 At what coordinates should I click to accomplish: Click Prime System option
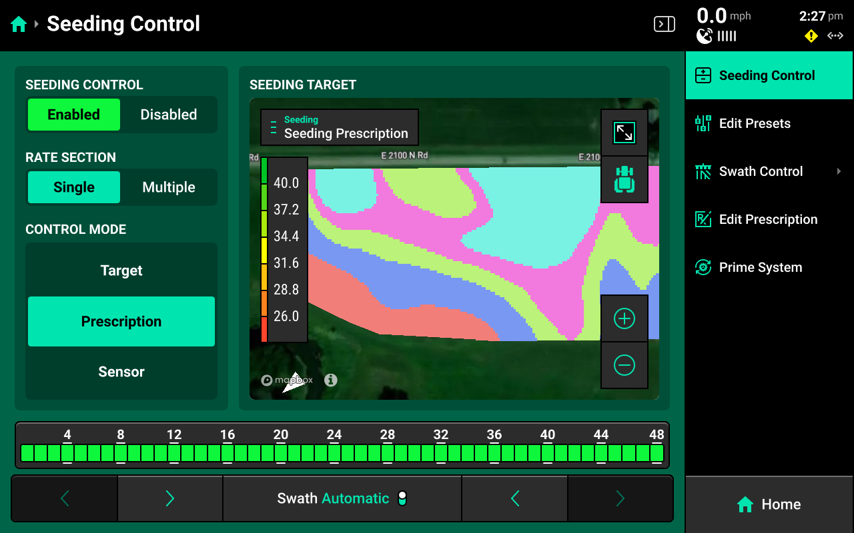[x=760, y=267]
